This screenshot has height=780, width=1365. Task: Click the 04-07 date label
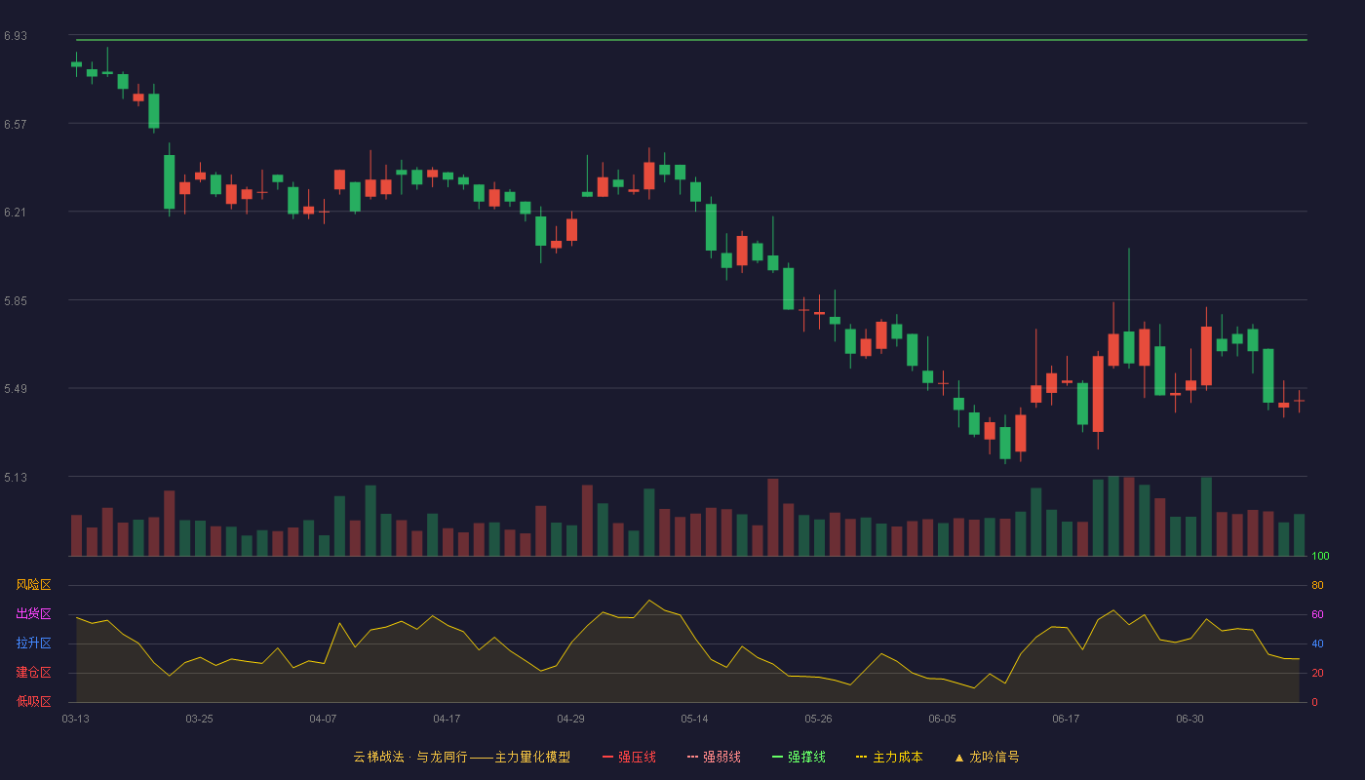[x=323, y=719]
